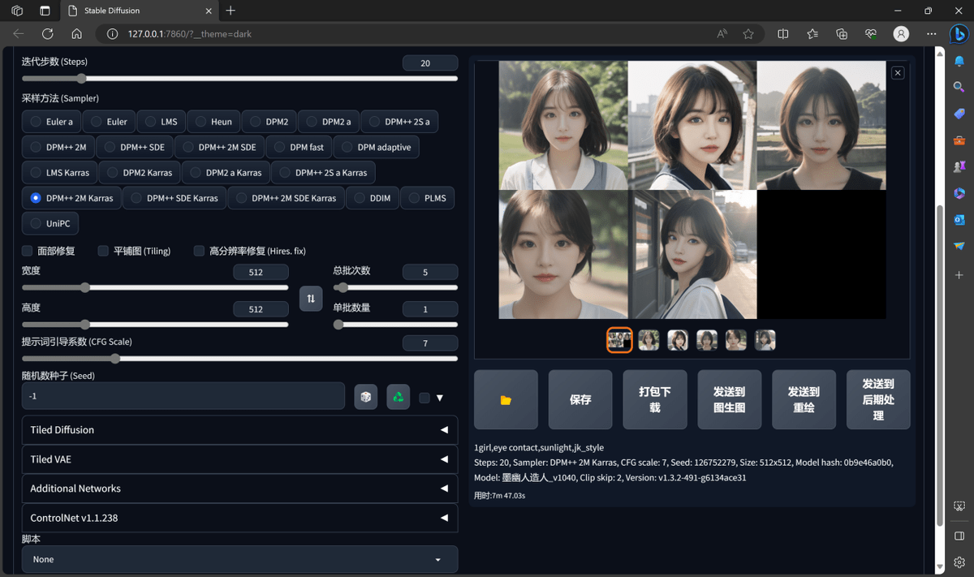Viewport: 974px width, 577px height.
Task: Check the 高分辨率修复 (Hires. fix) option
Action: [199, 251]
